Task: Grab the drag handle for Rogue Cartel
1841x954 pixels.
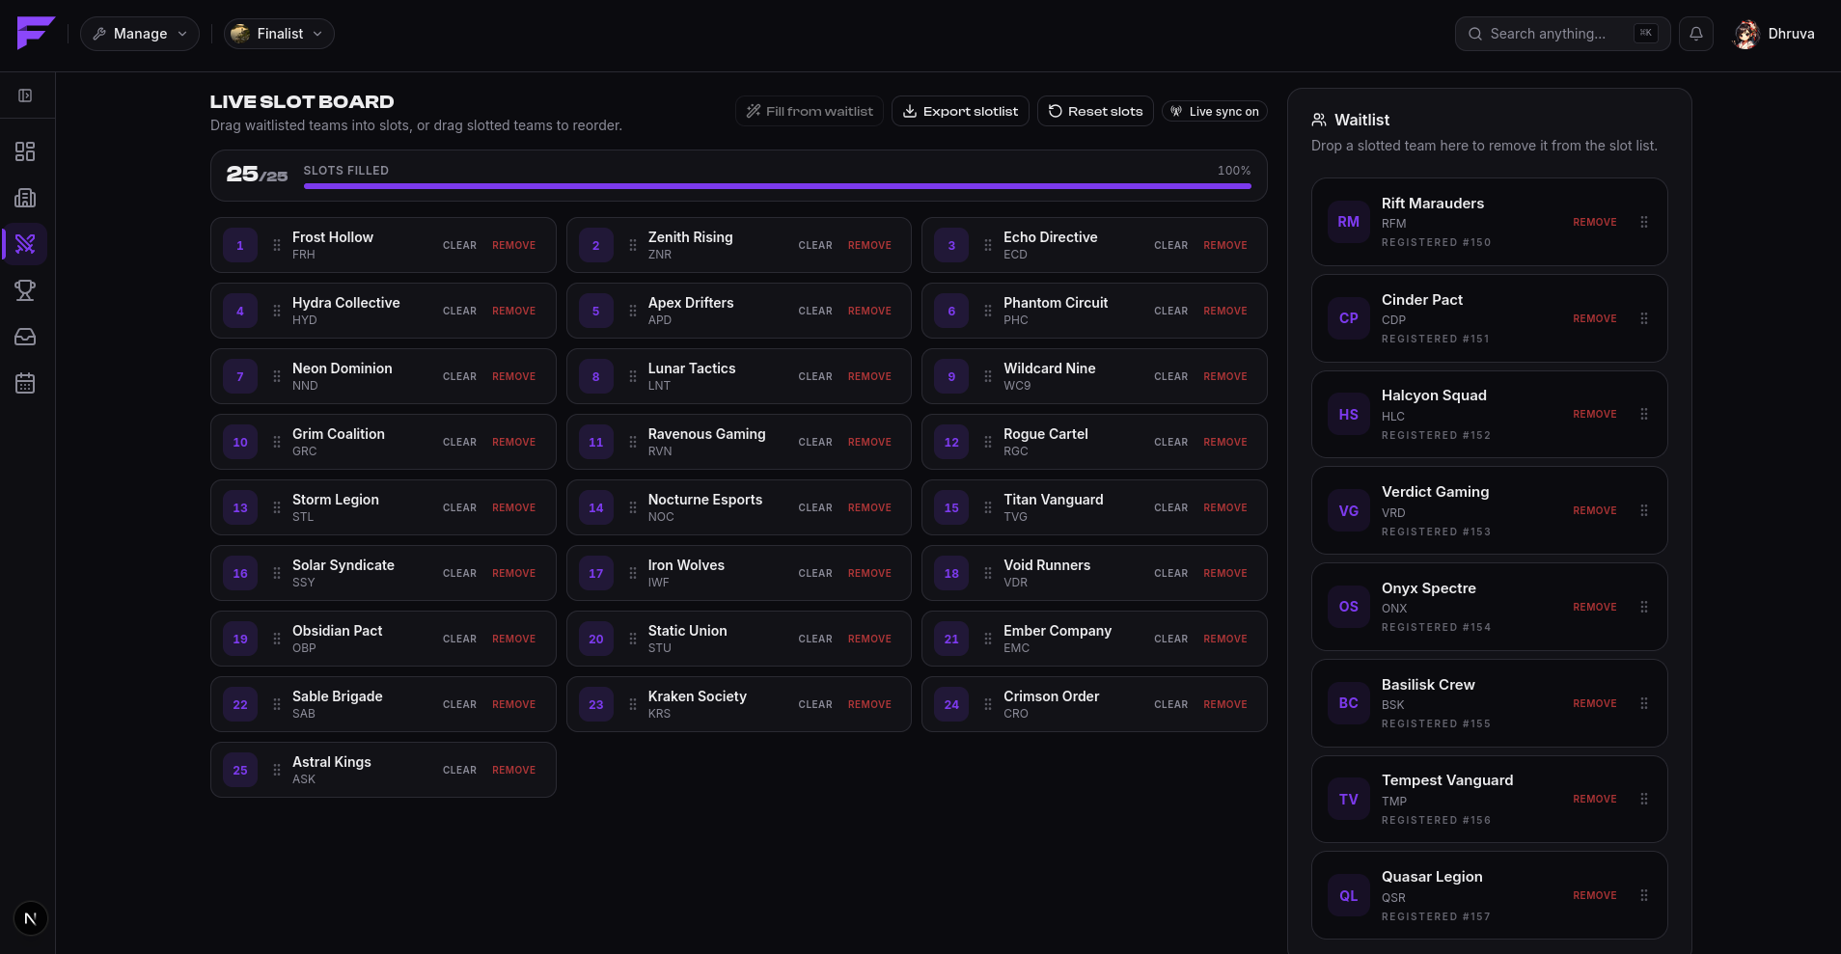Action: [x=988, y=442]
